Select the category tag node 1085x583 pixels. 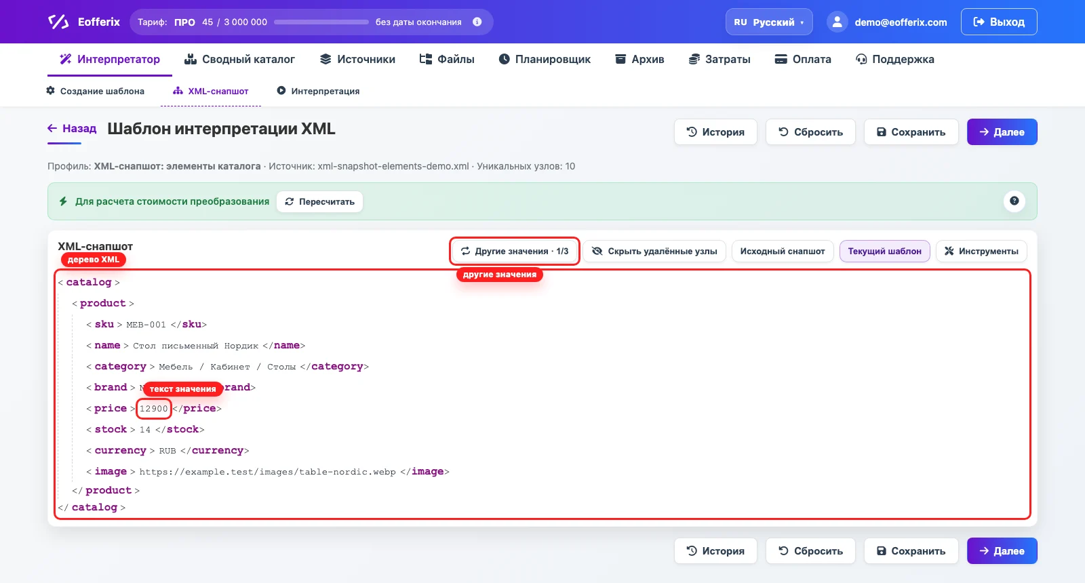(x=120, y=366)
